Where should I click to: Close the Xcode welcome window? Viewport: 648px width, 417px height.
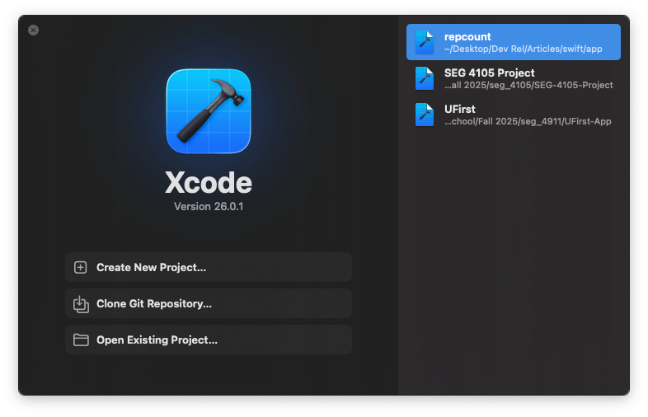pos(34,30)
